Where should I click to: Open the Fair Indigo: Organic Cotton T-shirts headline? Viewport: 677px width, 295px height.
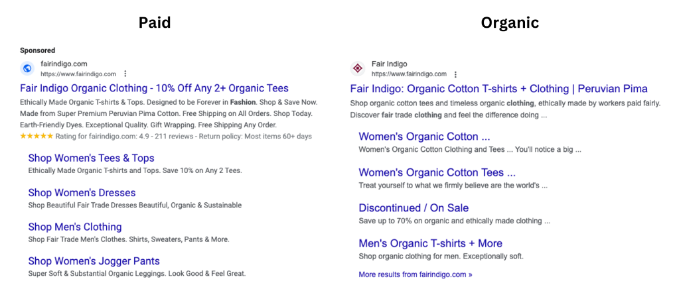[498, 89]
